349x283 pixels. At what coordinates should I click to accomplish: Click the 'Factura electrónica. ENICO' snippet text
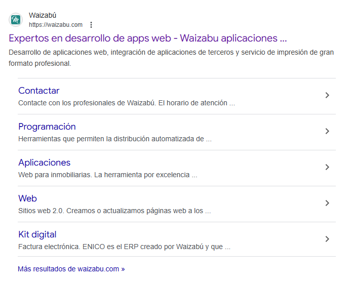[124, 247]
